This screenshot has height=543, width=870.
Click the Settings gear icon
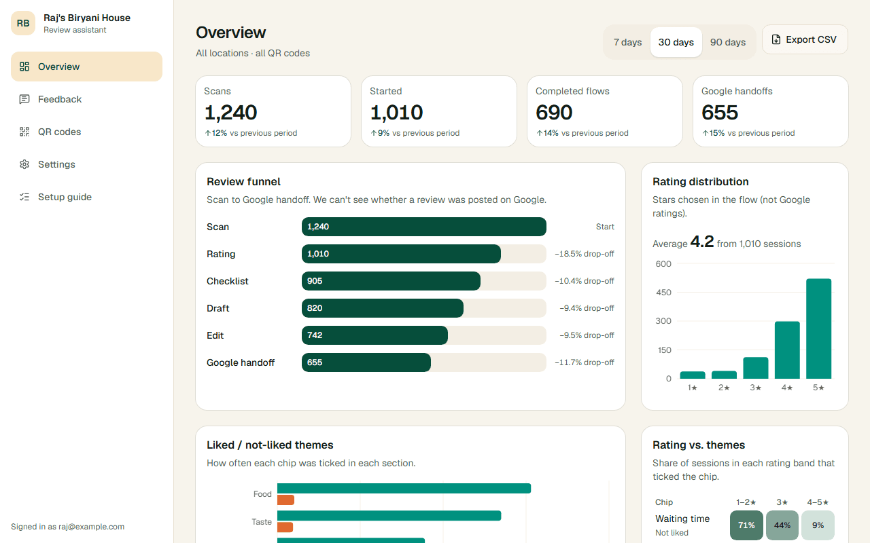24,164
